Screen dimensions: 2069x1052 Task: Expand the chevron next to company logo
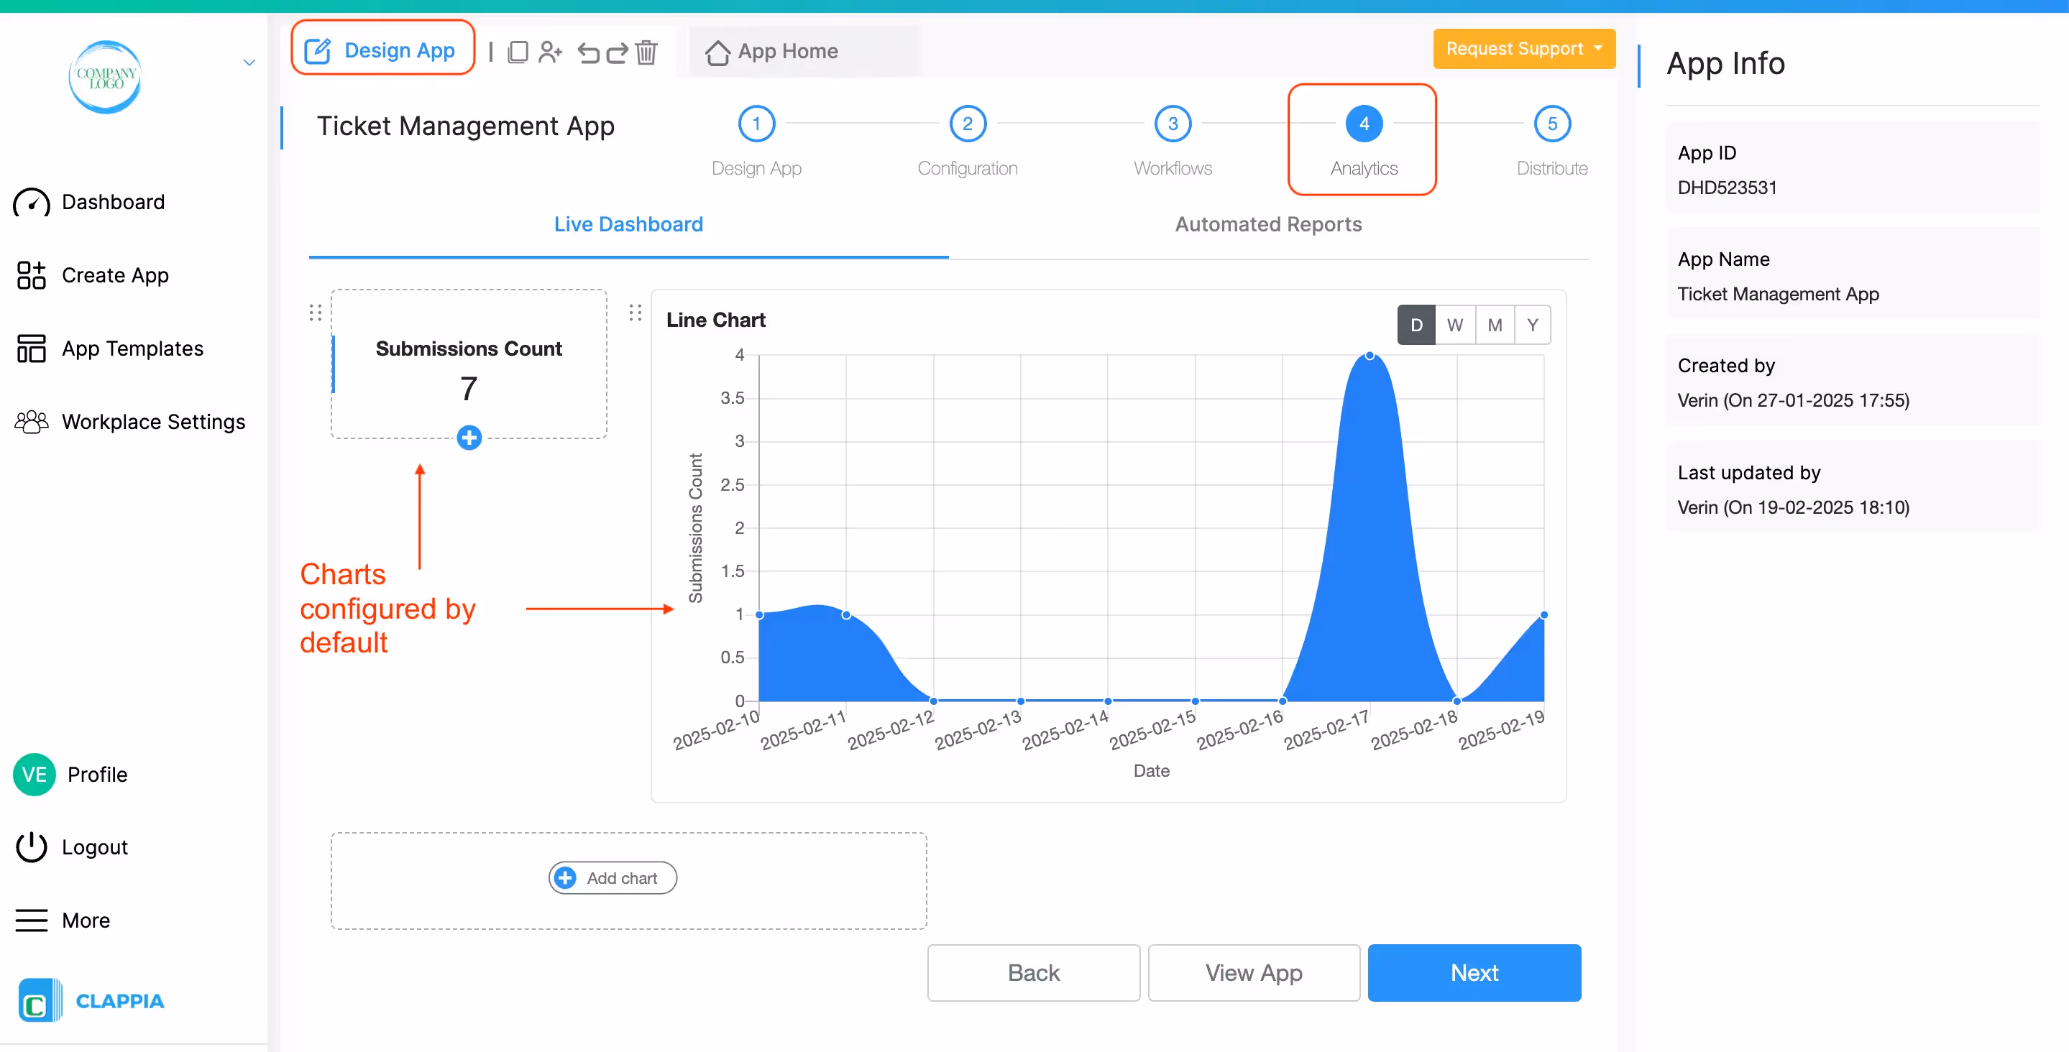pyautogui.click(x=249, y=63)
